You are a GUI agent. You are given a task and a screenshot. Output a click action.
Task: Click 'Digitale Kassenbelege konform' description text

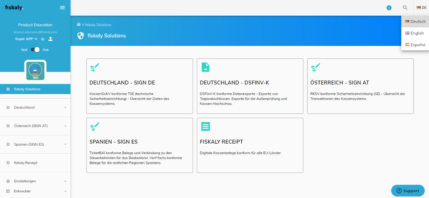[241, 153]
